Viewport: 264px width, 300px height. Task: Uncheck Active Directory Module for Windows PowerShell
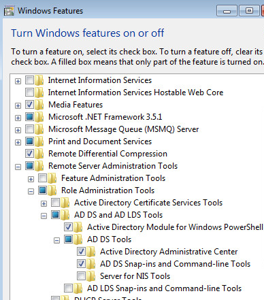68,227
